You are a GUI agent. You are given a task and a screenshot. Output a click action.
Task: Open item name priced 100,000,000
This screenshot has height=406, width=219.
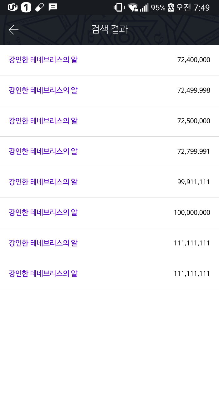43,212
